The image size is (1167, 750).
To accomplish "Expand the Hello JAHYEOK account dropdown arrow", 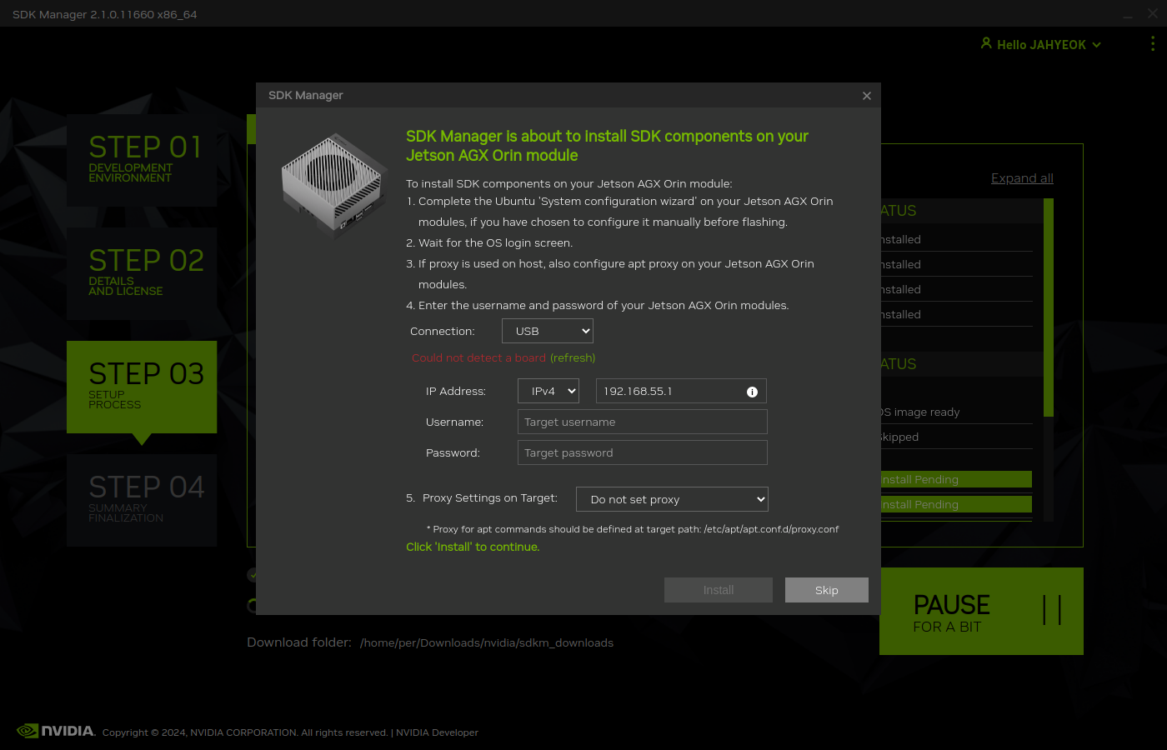I will pos(1097,45).
